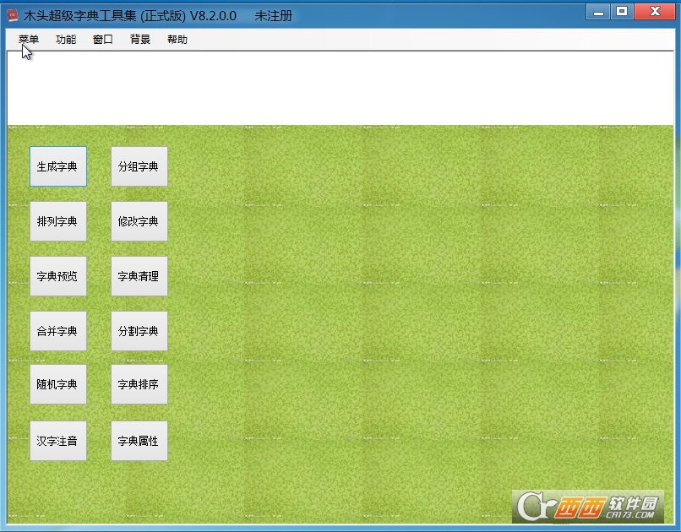Open the 功能 menu

[x=66, y=40]
